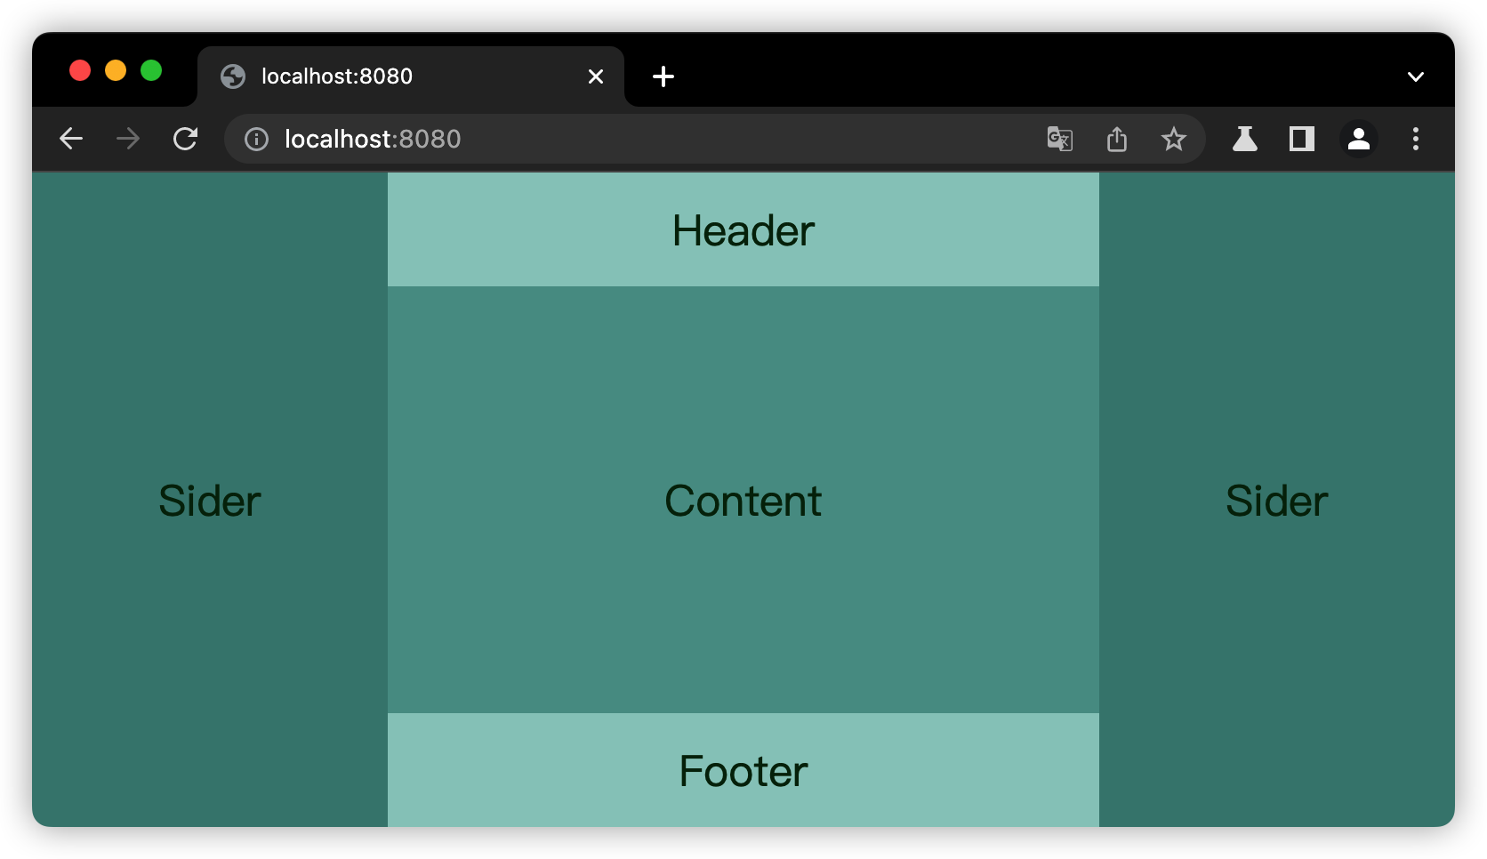Click the Footer section
The width and height of the screenshot is (1487, 859).
tap(743, 770)
